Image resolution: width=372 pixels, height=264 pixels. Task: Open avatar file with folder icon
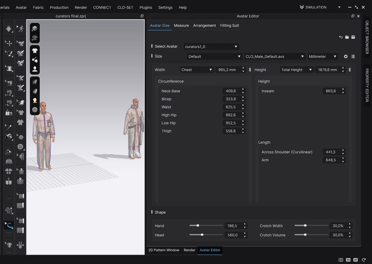pyautogui.click(x=347, y=37)
